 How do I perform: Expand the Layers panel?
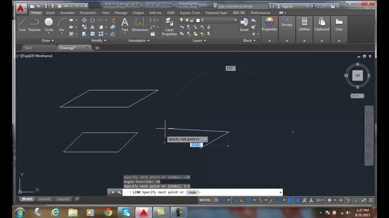click(x=199, y=41)
